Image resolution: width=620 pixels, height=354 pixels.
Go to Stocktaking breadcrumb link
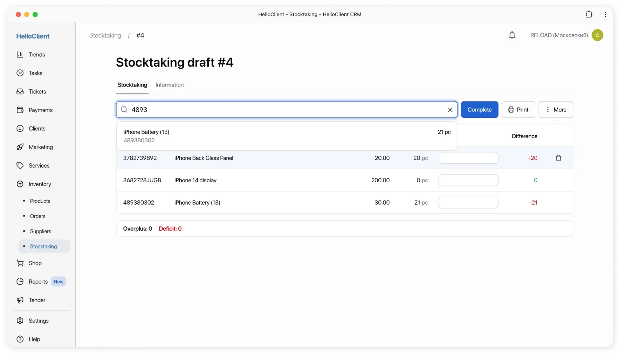click(x=105, y=35)
